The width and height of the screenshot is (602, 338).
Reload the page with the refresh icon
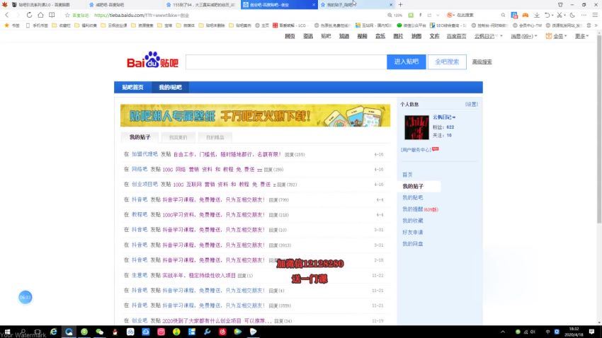point(29,15)
